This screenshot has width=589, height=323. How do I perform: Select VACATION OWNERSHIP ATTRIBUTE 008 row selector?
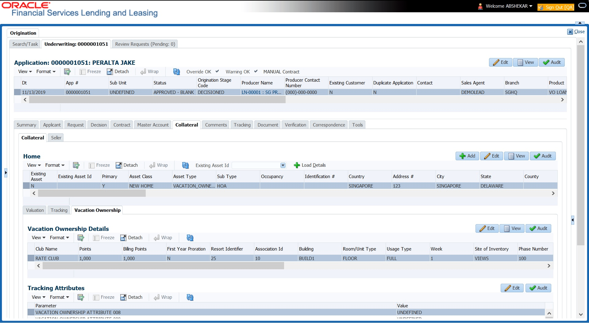click(31, 312)
